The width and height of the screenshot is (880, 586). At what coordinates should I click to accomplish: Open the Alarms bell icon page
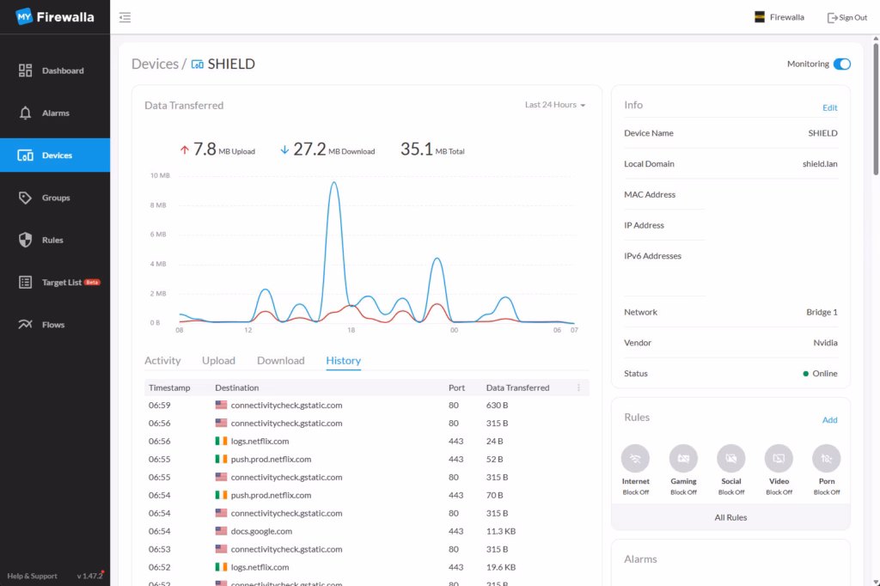[x=26, y=113]
